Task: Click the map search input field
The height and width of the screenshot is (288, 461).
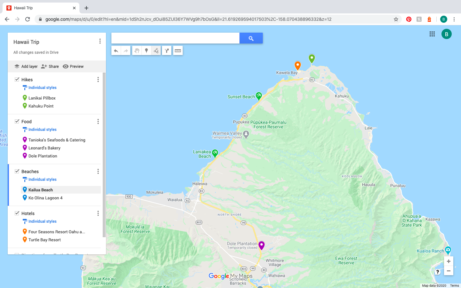Action: (175, 38)
